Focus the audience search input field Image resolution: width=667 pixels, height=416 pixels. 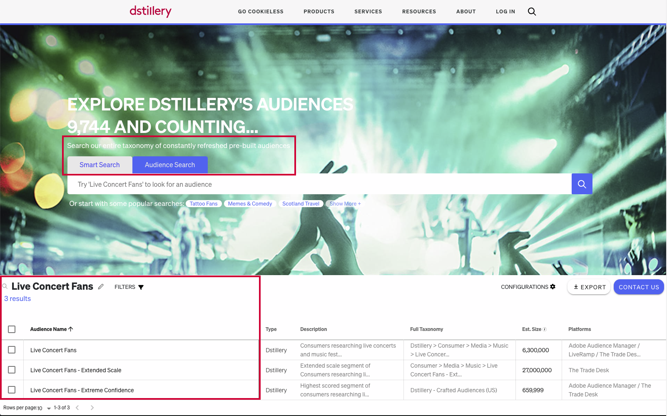(319, 184)
